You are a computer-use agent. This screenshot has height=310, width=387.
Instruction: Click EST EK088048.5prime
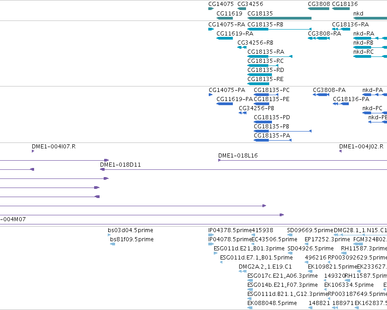(x=272, y=303)
